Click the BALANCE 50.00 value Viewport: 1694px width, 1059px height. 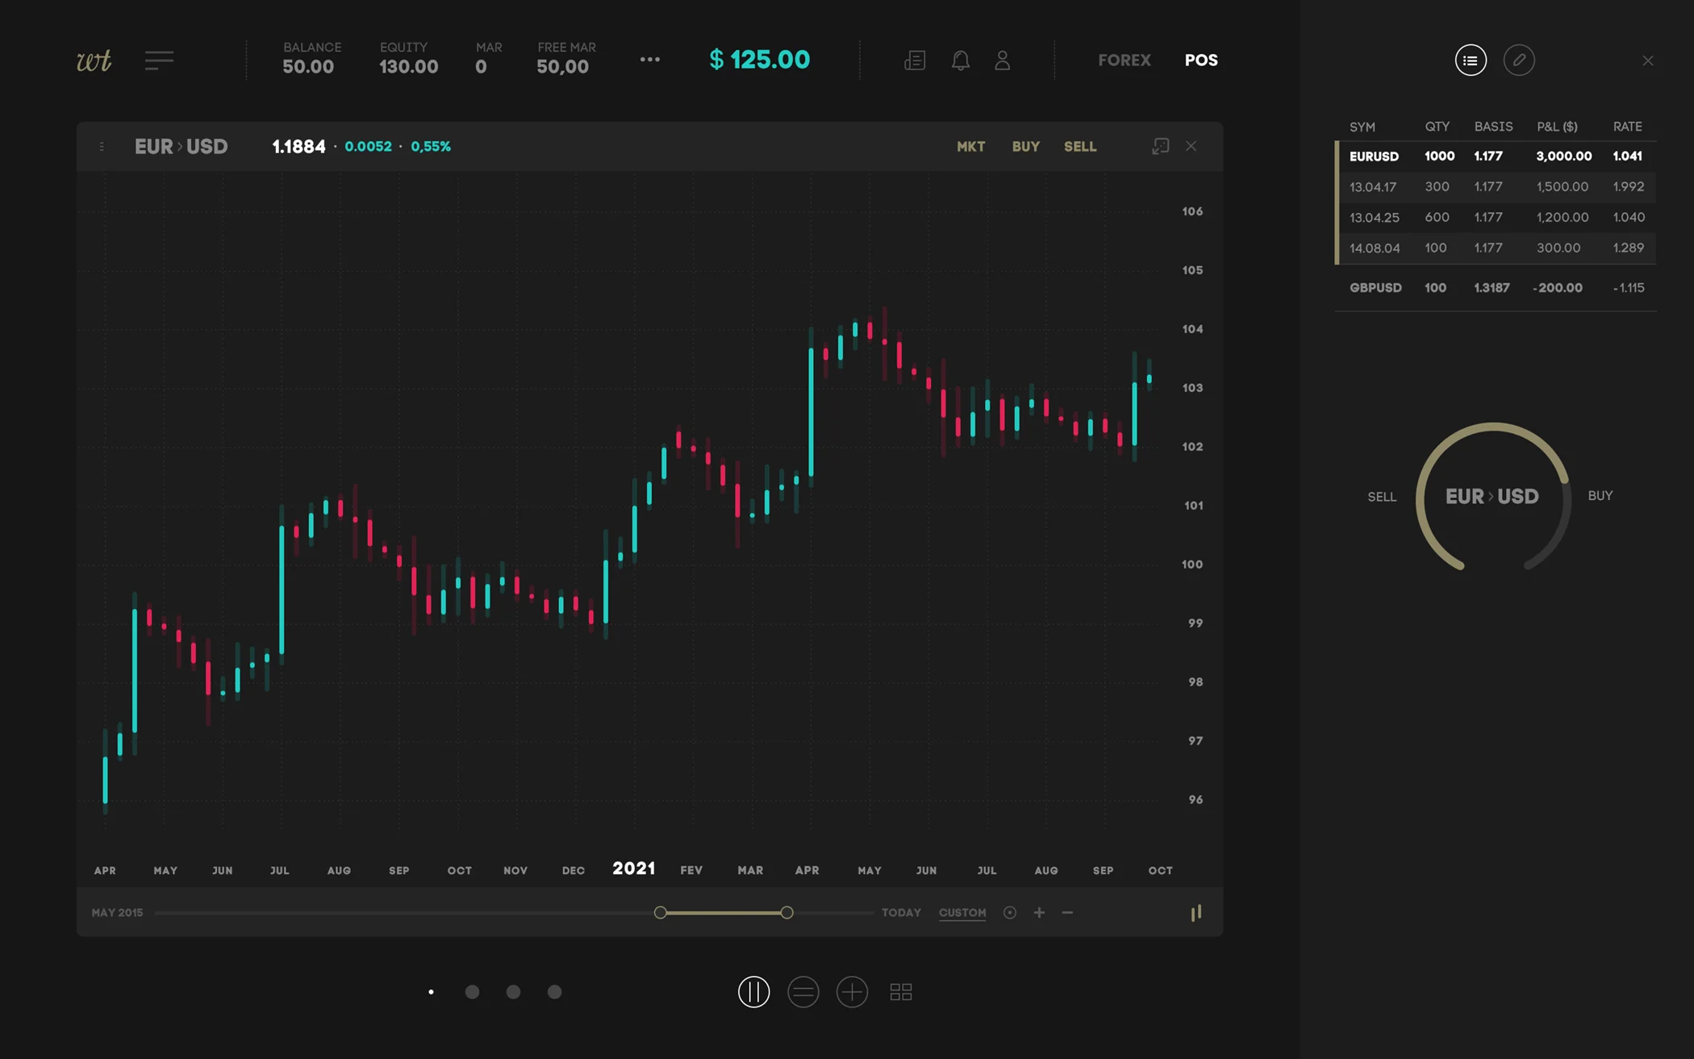pos(308,67)
